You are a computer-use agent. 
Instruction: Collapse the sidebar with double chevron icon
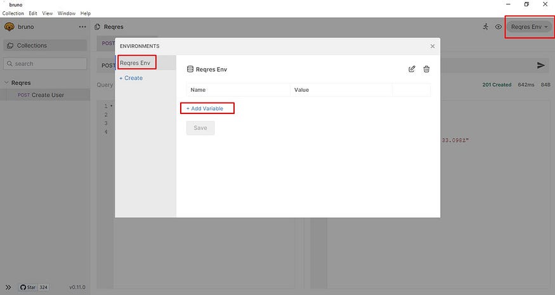pyautogui.click(x=8, y=287)
